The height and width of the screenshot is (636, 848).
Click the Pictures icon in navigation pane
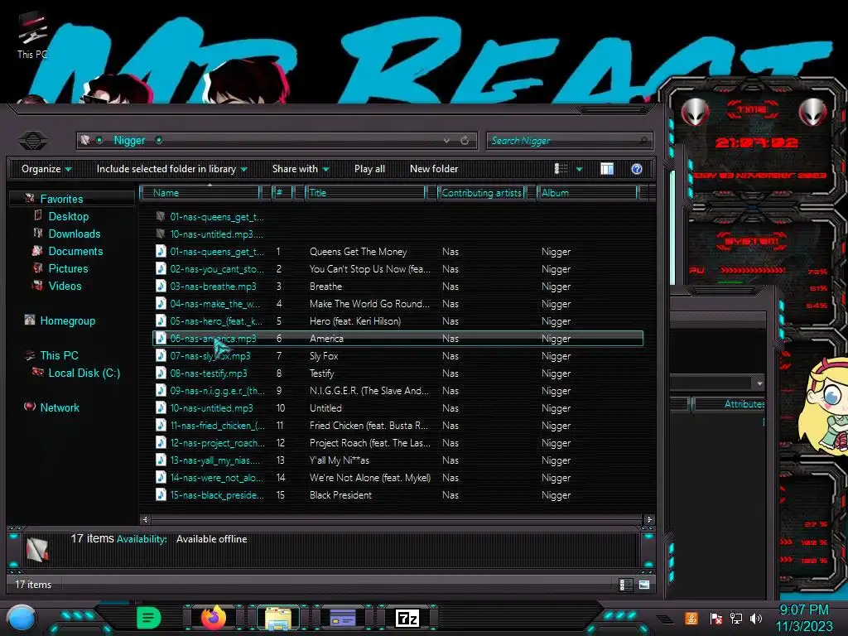(37, 268)
